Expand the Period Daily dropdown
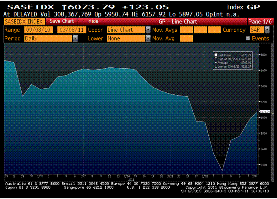 75,39
